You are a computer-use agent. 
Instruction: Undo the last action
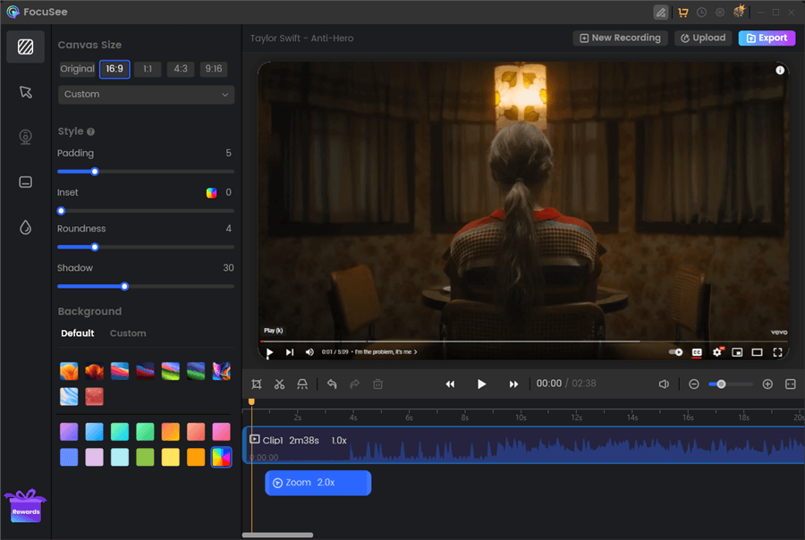click(x=332, y=384)
